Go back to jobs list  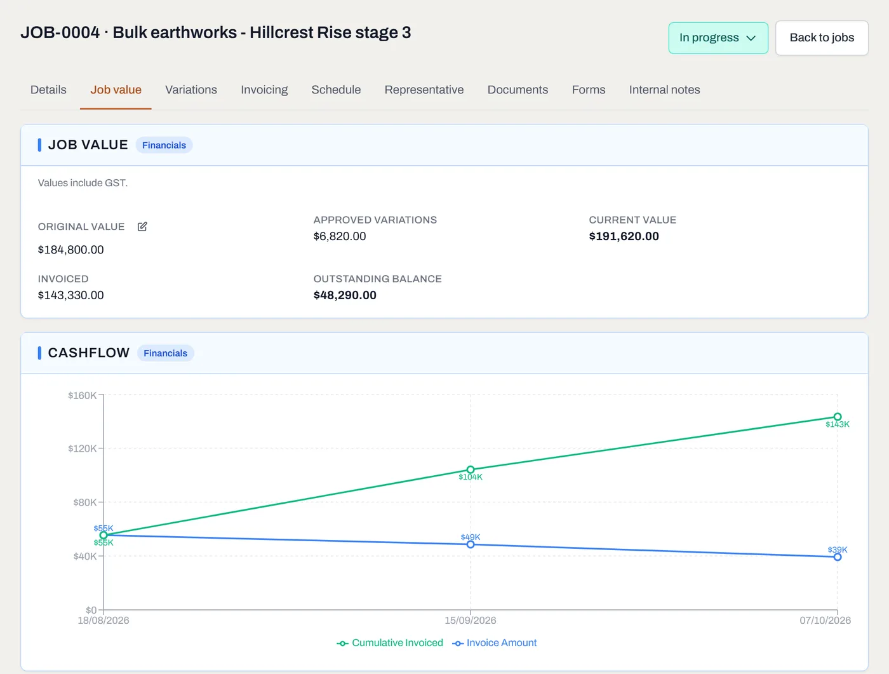(822, 38)
